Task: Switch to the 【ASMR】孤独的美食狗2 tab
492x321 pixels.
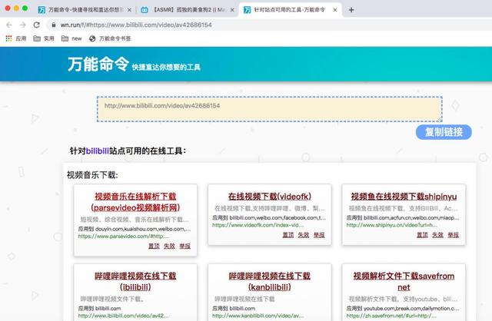Action: (188, 10)
